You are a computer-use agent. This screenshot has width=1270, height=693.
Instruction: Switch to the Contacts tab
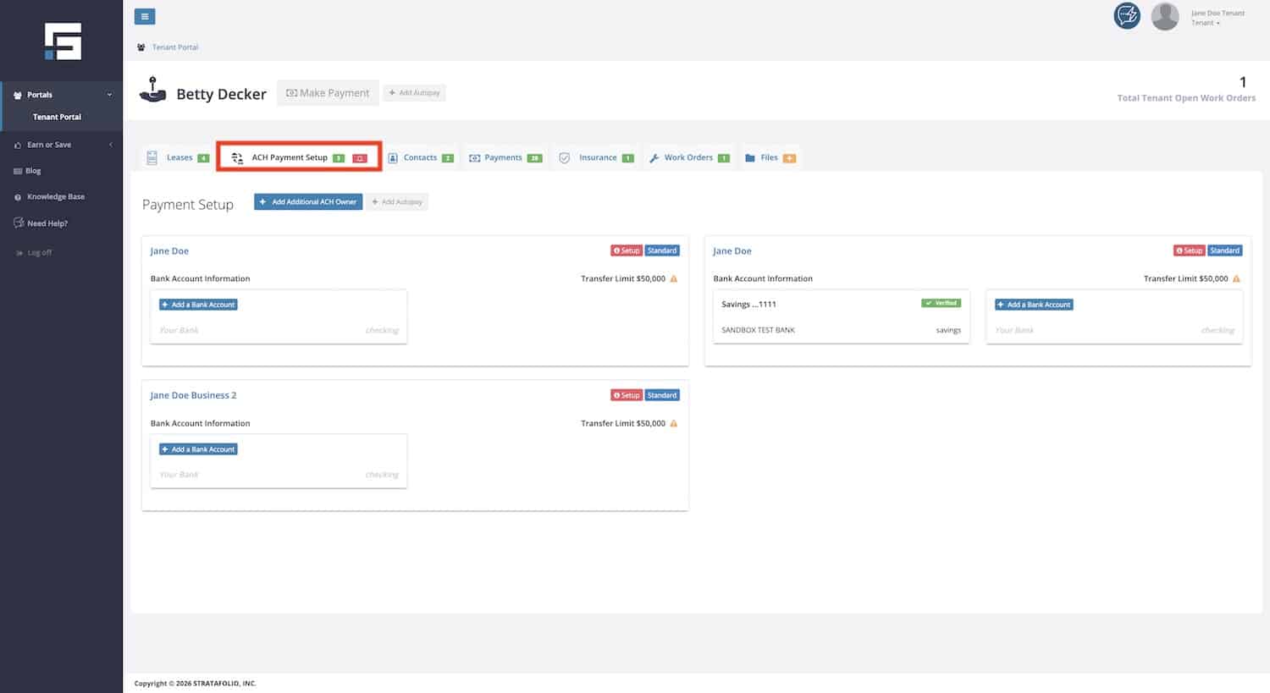pyautogui.click(x=421, y=157)
